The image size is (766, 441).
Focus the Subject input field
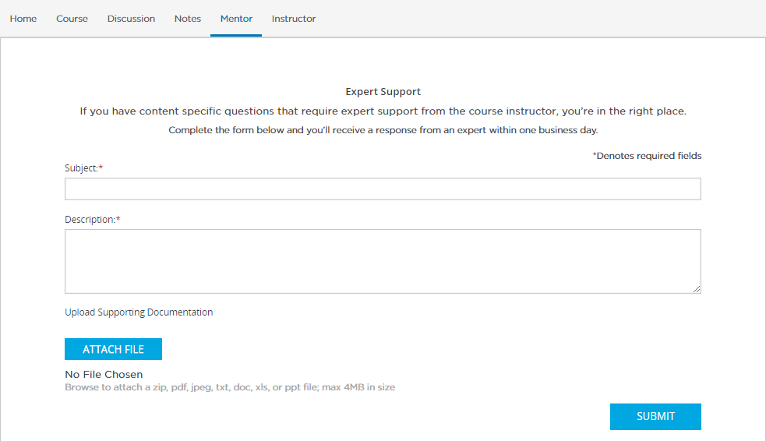[383, 189]
